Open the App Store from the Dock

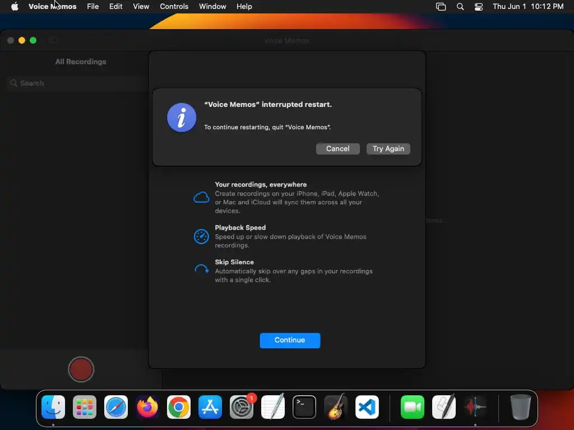(210, 407)
